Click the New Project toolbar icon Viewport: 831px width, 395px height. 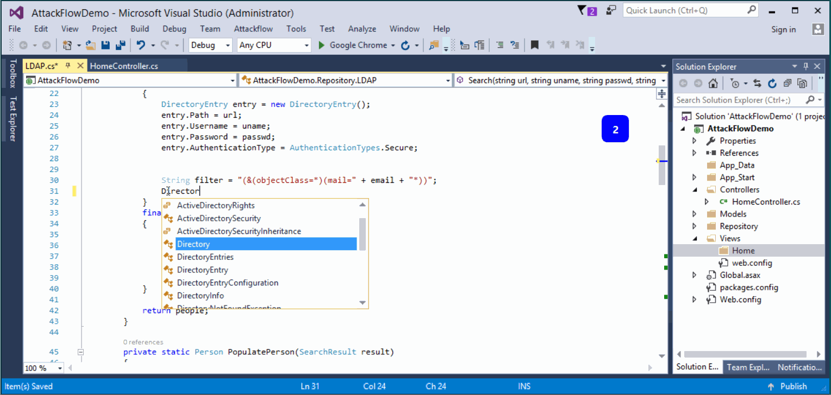[67, 46]
